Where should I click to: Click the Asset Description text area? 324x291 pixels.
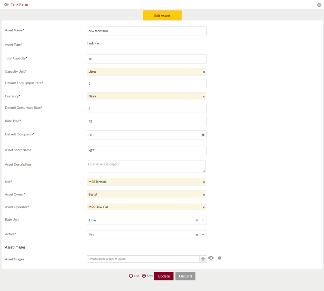coord(146,166)
